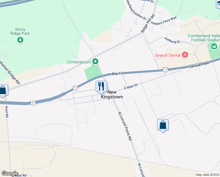Open the Climbnasium location pin
220x177 pixels.
[x=95, y=62]
